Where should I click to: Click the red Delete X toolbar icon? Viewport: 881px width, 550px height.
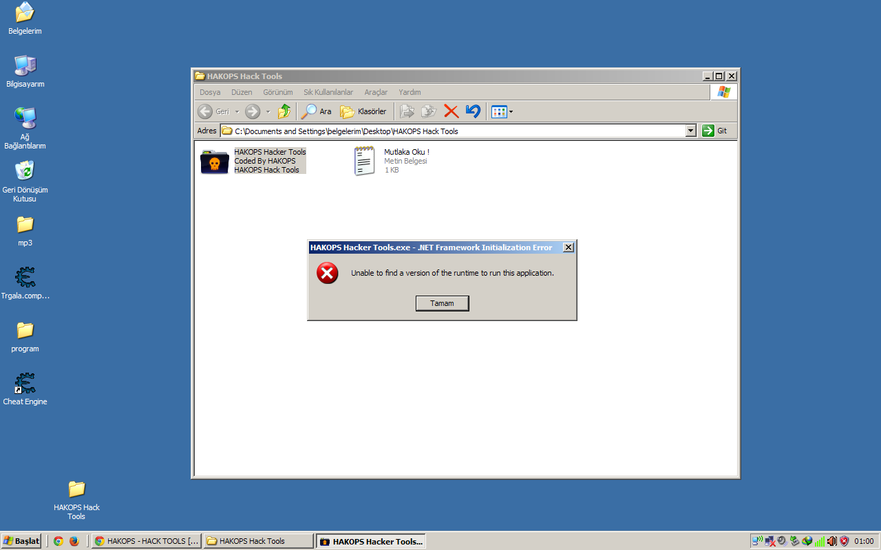[x=451, y=111]
